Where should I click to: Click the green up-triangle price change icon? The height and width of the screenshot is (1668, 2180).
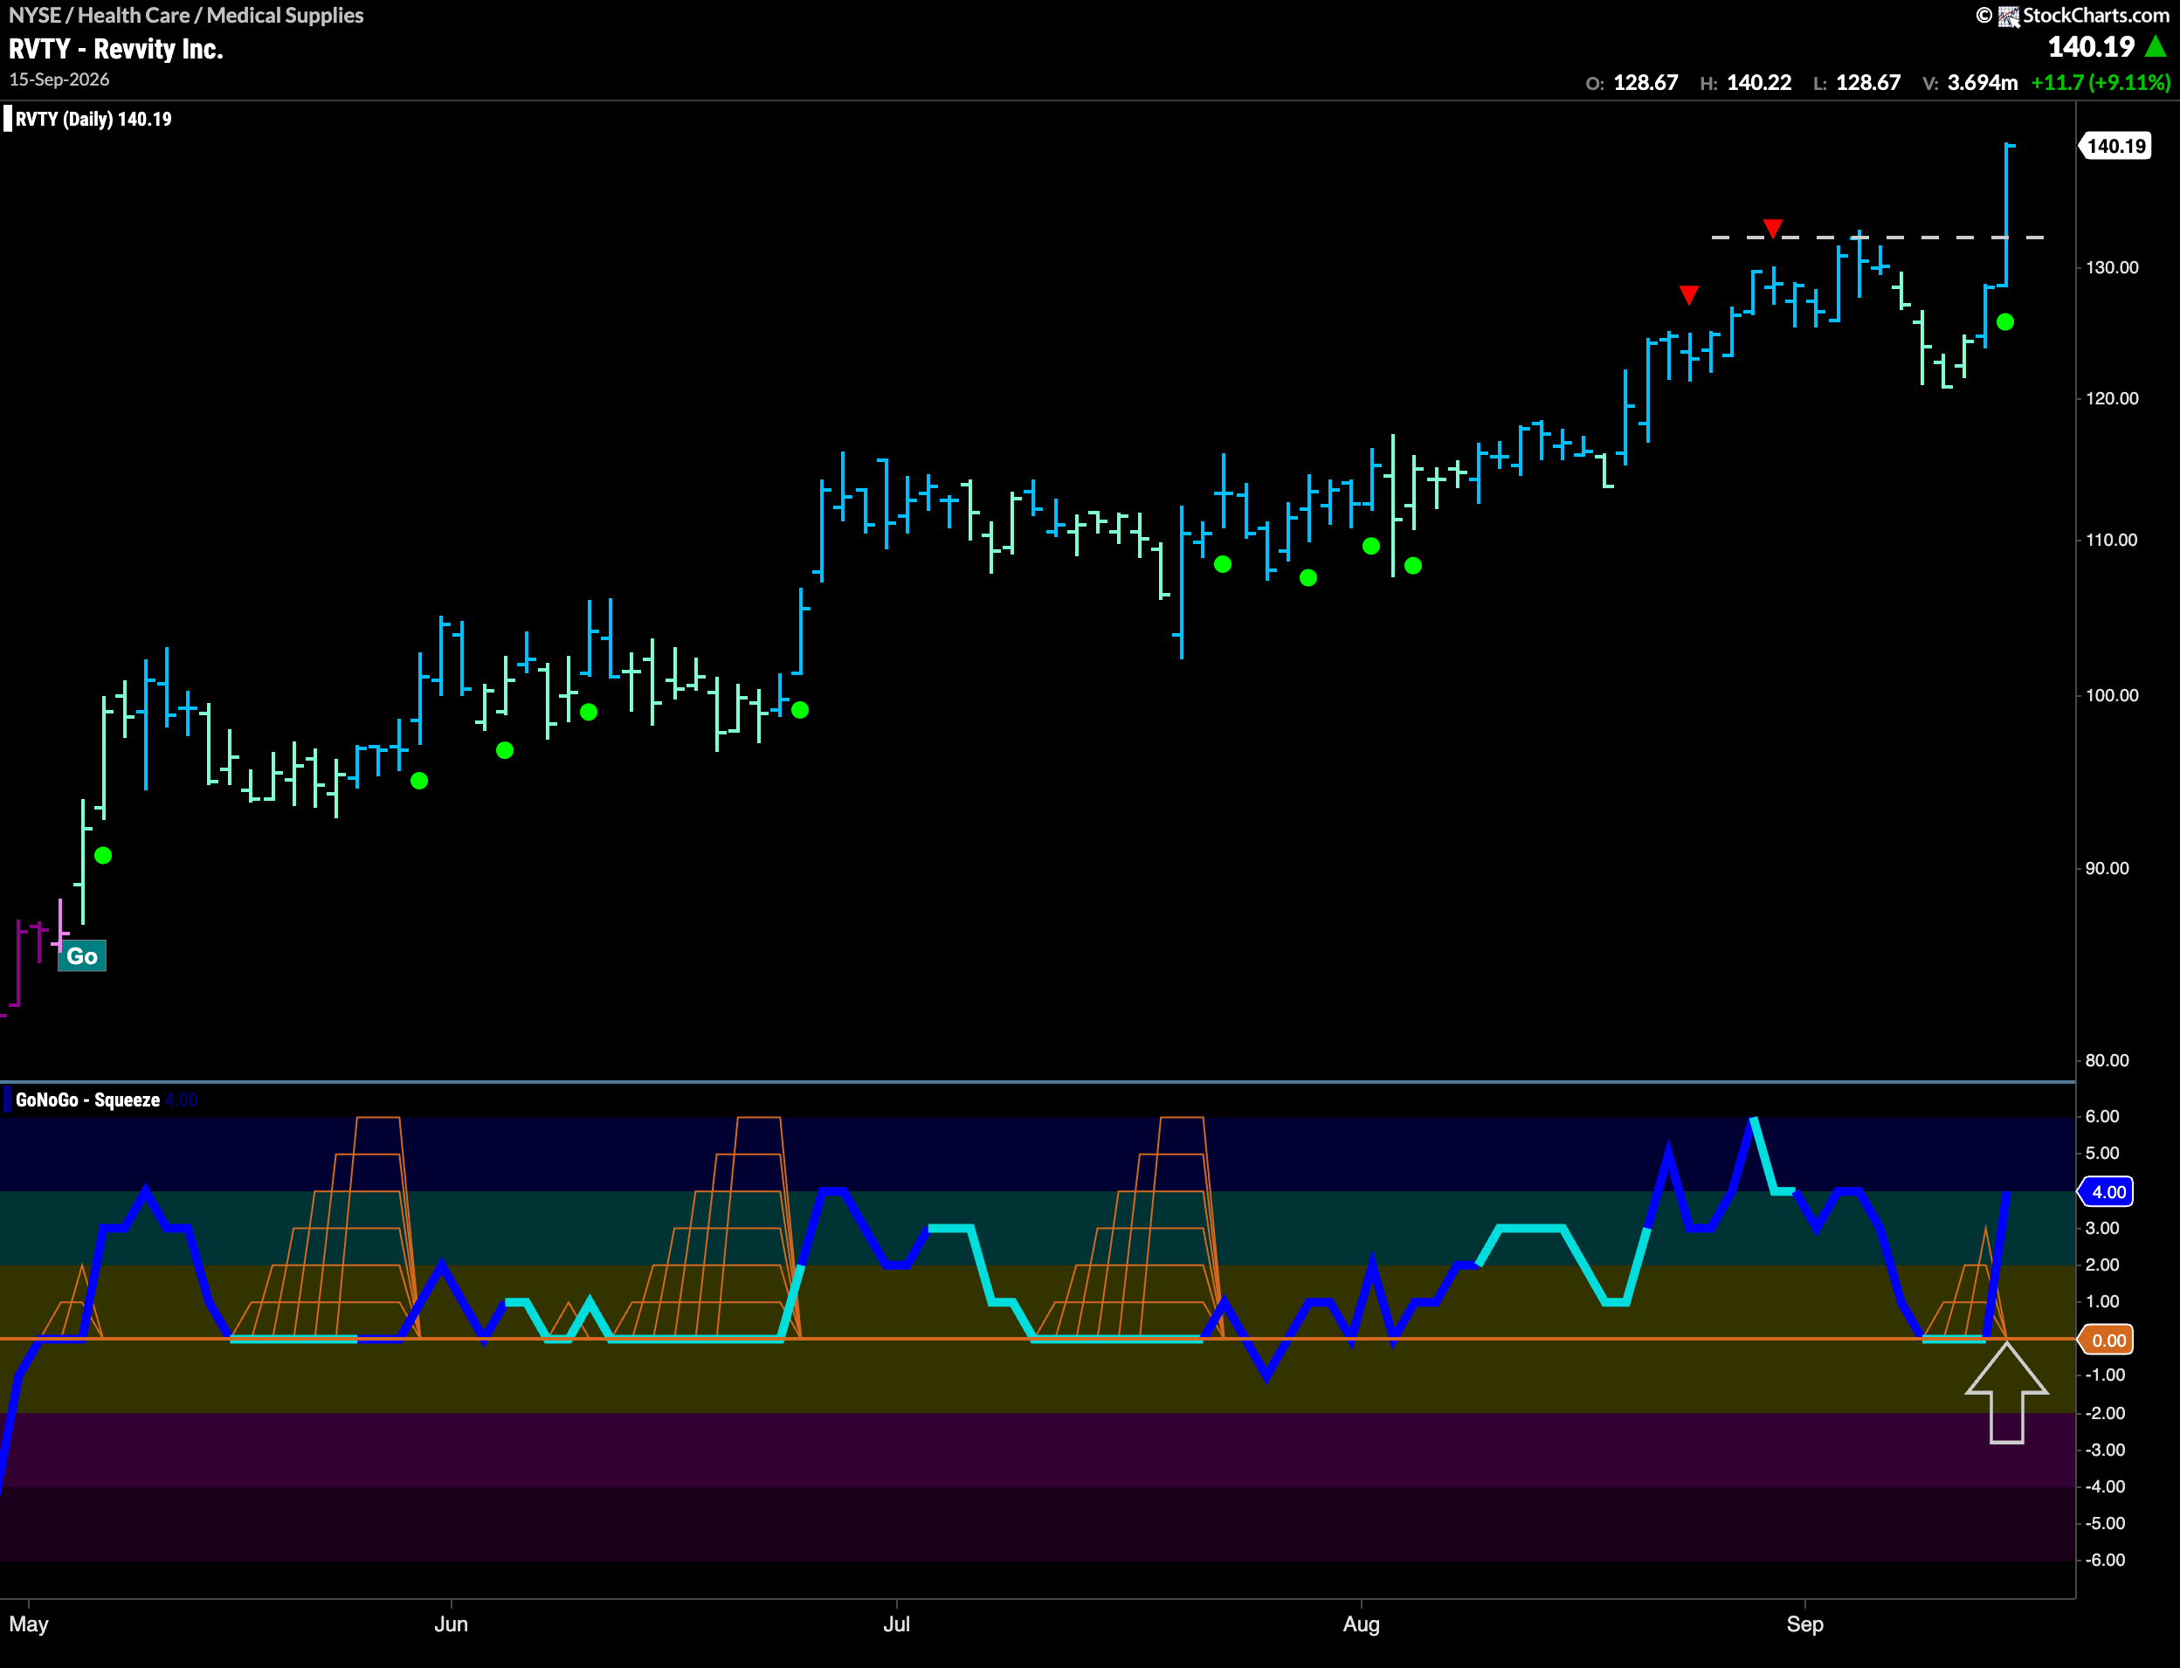2156,46
